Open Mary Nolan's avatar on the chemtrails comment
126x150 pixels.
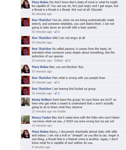tap(25, 134)
